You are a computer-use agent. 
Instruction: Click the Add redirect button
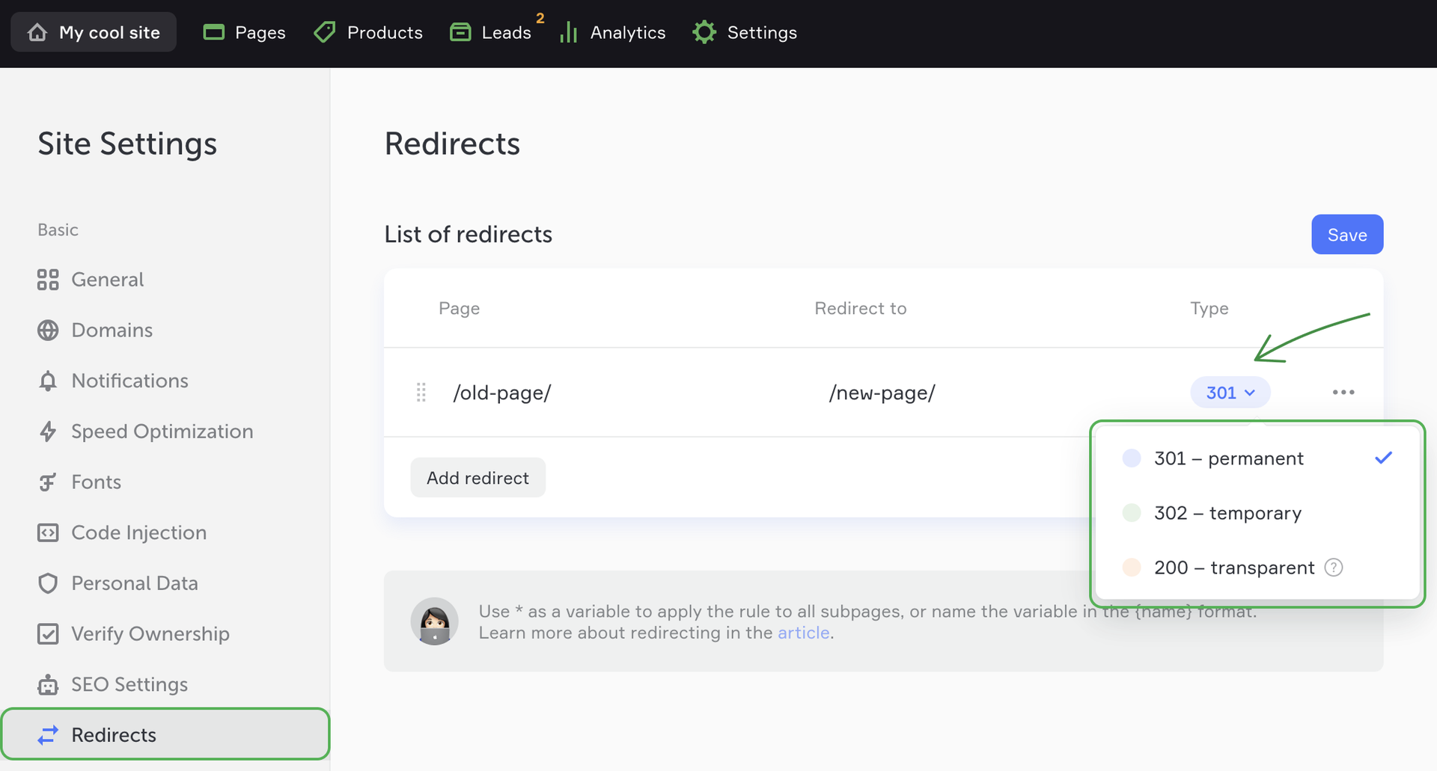tap(478, 478)
